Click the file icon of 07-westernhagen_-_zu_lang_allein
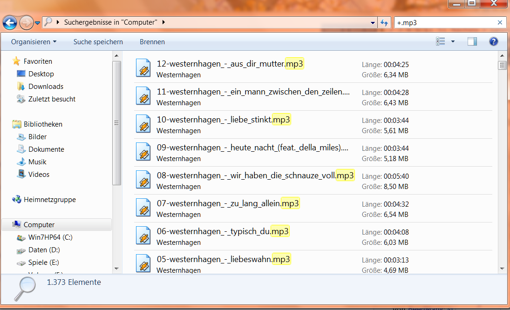The height and width of the screenshot is (310, 510). click(x=143, y=208)
